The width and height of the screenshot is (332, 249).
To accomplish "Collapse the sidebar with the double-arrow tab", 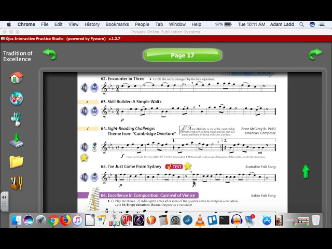I will tap(5, 201).
